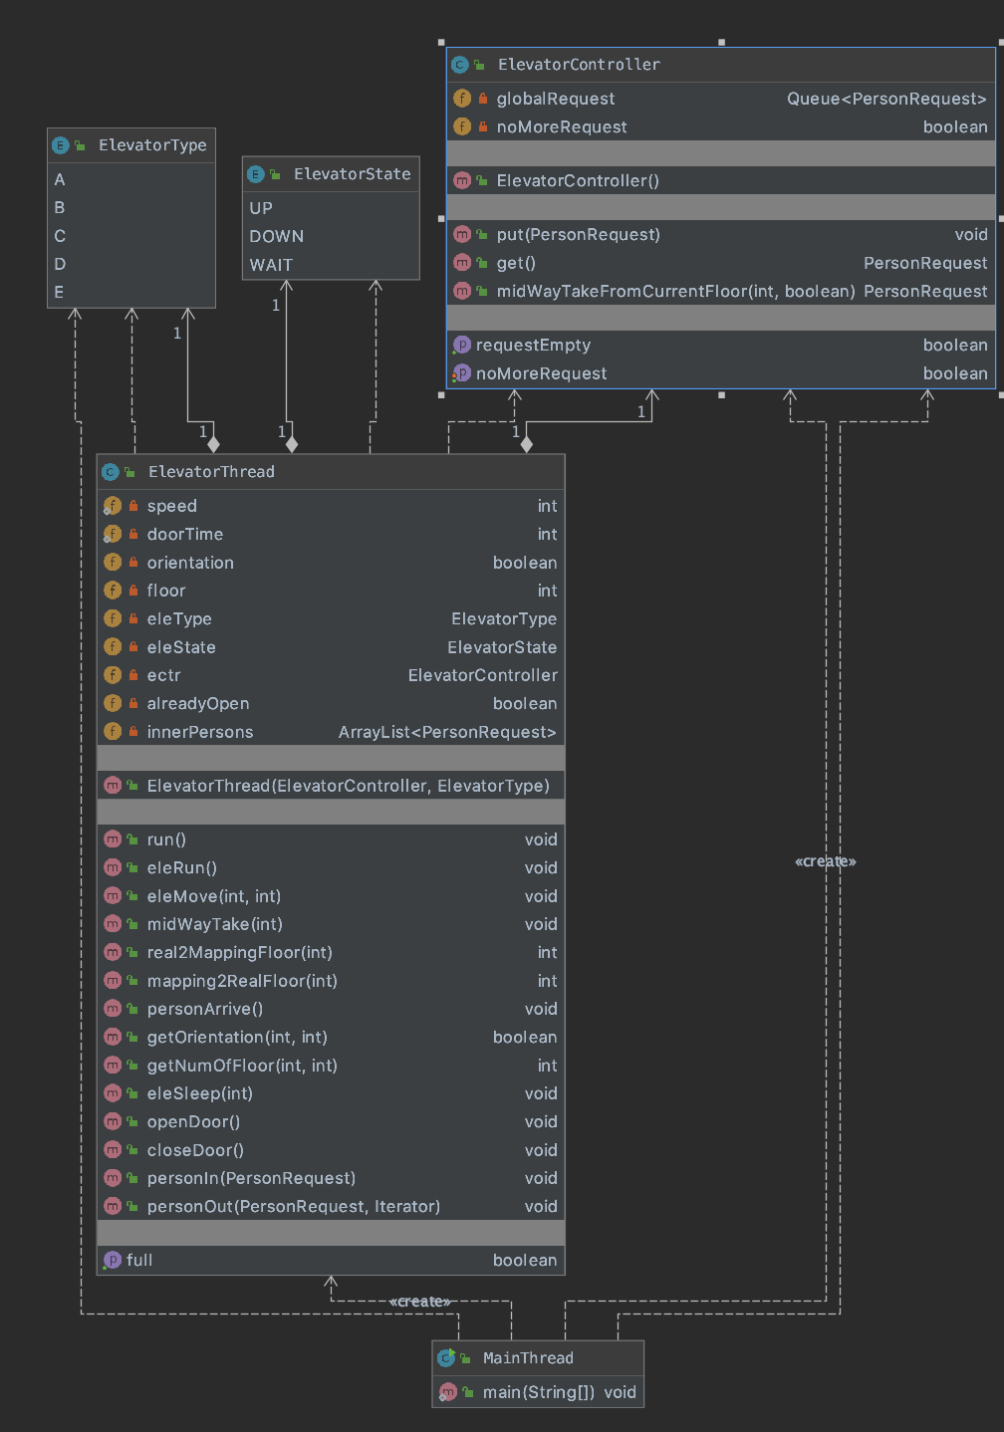Viewport: 1004px width, 1432px height.
Task: Click the requestEmpty property icon
Action: point(462,345)
